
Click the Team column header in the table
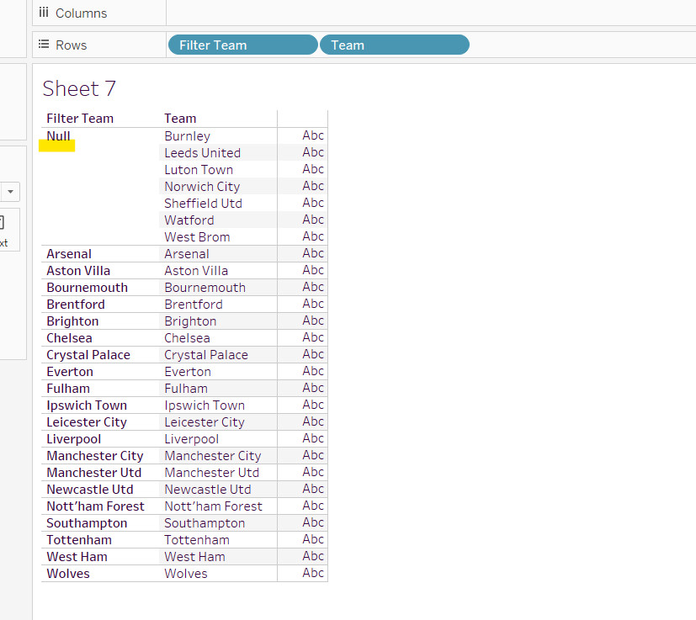coord(180,119)
